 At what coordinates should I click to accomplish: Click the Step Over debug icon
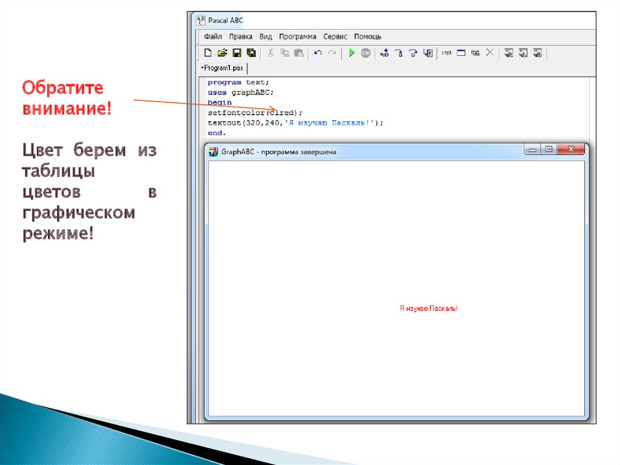tap(413, 53)
